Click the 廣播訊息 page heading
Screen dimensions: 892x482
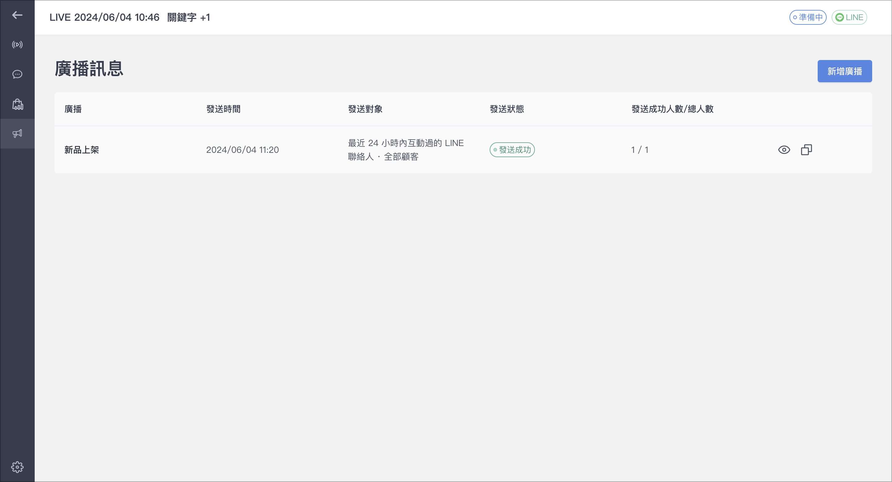[x=89, y=68]
